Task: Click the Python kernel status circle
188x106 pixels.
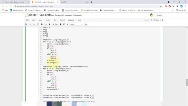Action: pos(162,20)
